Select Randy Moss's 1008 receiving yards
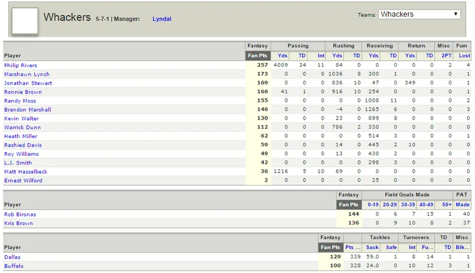The image size is (475, 273). coord(372,100)
